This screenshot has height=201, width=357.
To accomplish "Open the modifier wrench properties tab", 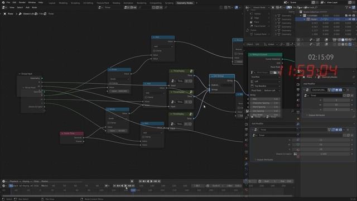I will [247, 164].
